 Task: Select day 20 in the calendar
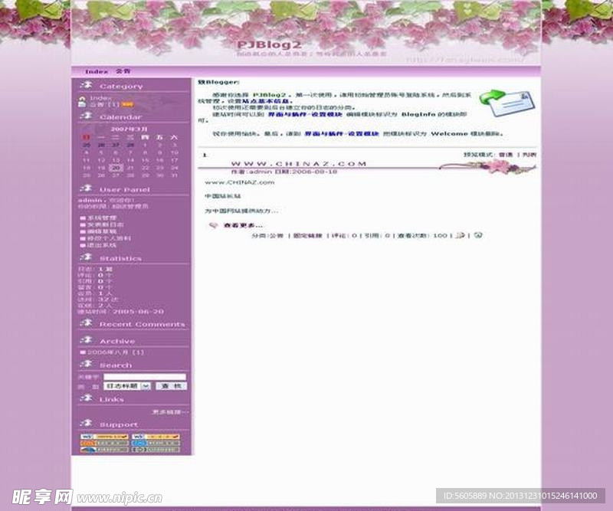(x=116, y=168)
